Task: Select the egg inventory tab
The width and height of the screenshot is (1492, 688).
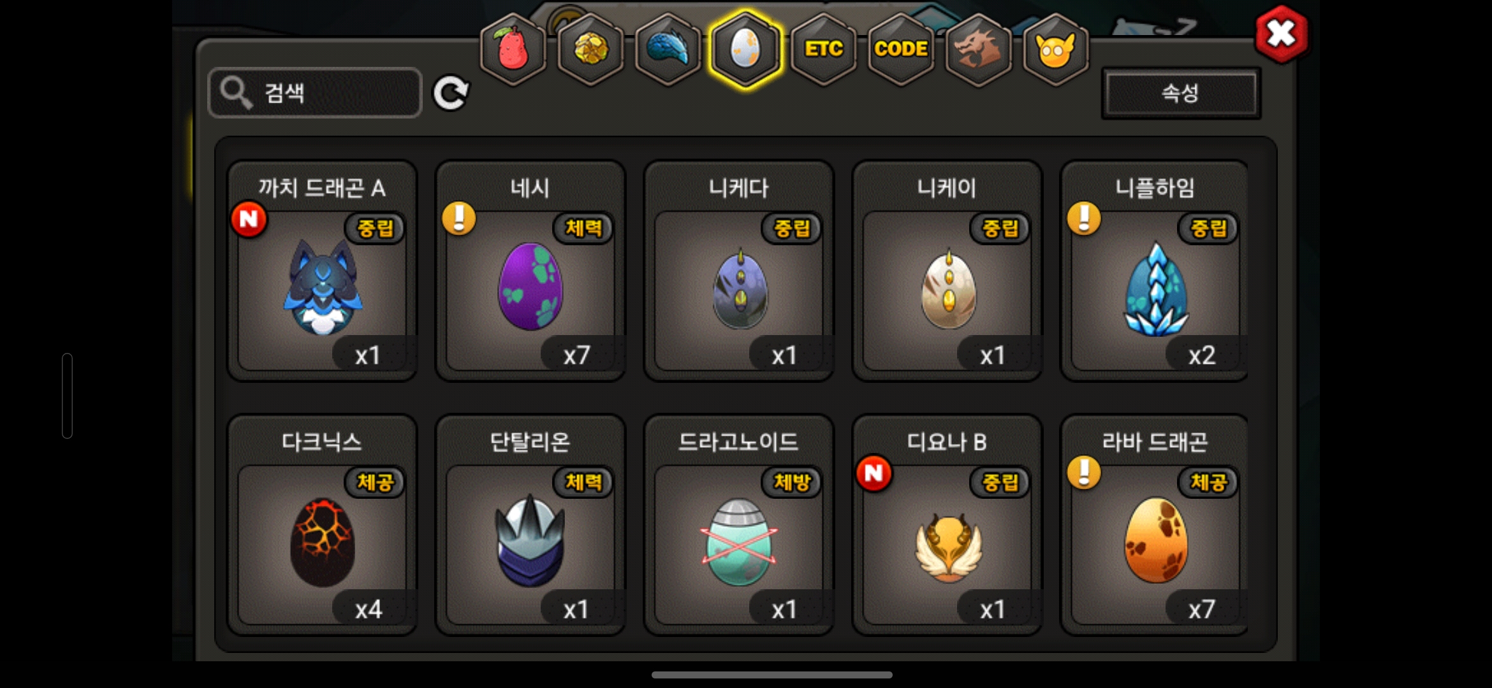Action: point(745,49)
